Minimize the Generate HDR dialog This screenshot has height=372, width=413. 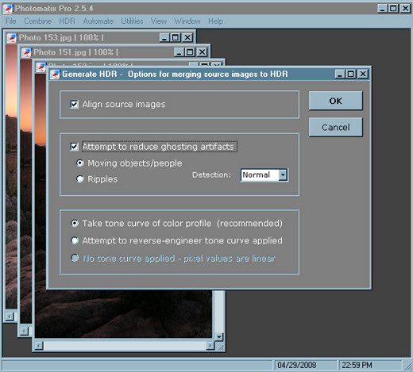pos(340,74)
